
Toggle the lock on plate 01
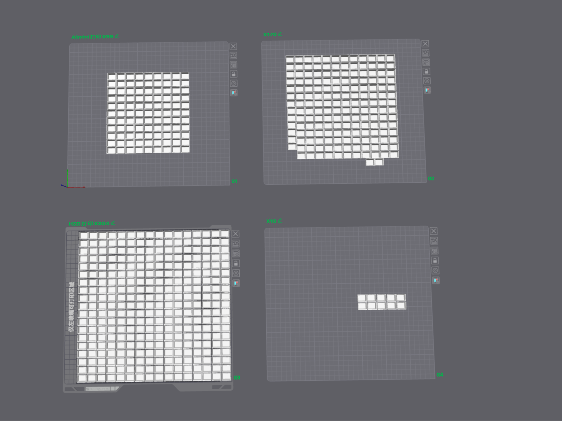coord(233,74)
